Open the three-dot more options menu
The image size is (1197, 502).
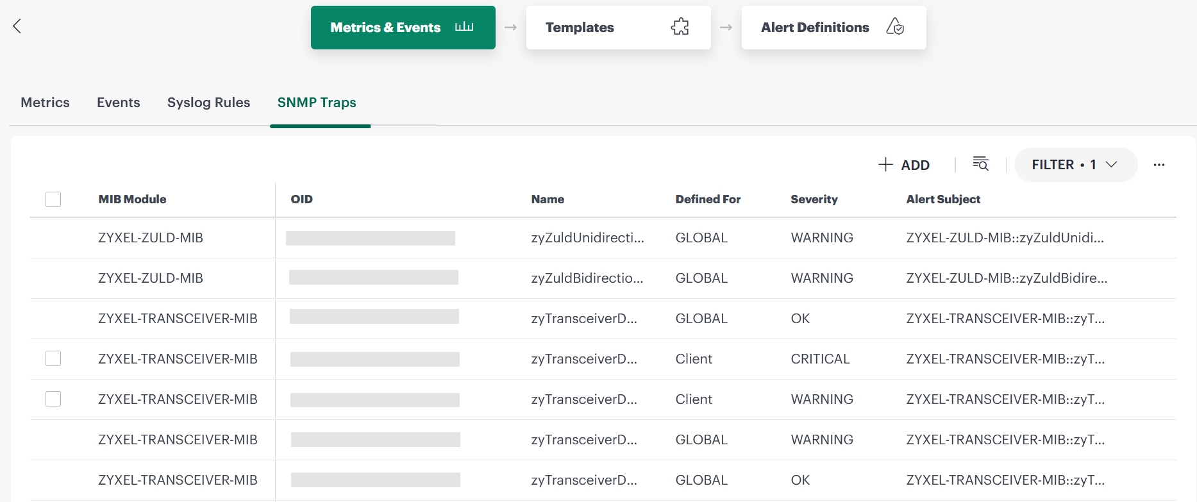1159,165
